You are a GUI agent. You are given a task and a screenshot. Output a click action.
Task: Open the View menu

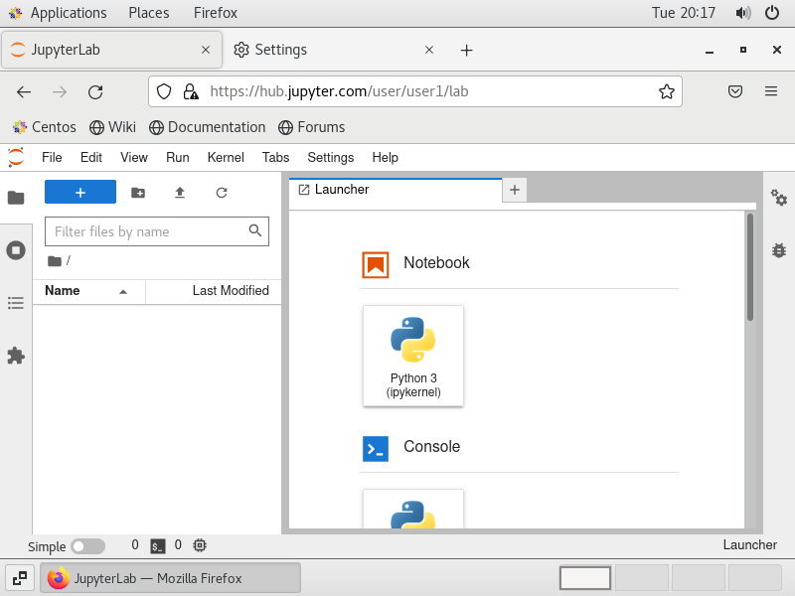point(134,158)
